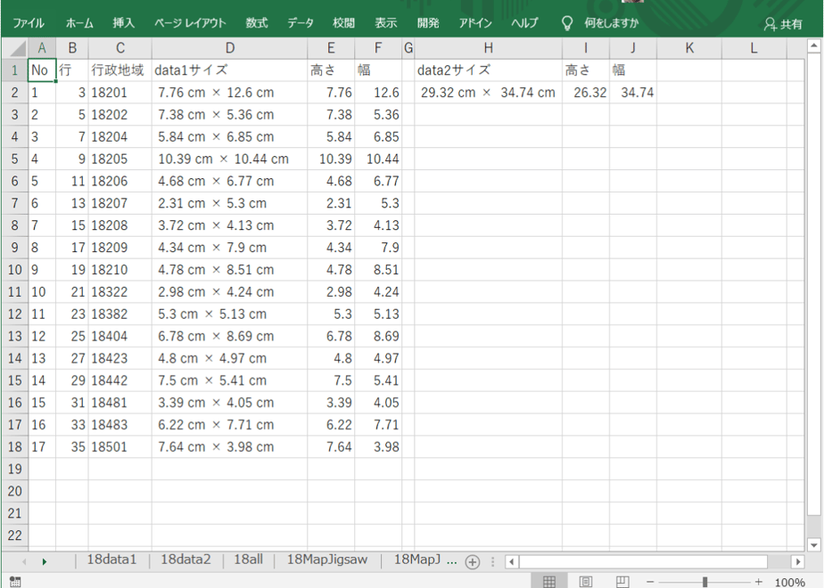Viewport: 824px width, 588px height.
Task: Switch to Normal view icon in status bar
Action: point(549,582)
